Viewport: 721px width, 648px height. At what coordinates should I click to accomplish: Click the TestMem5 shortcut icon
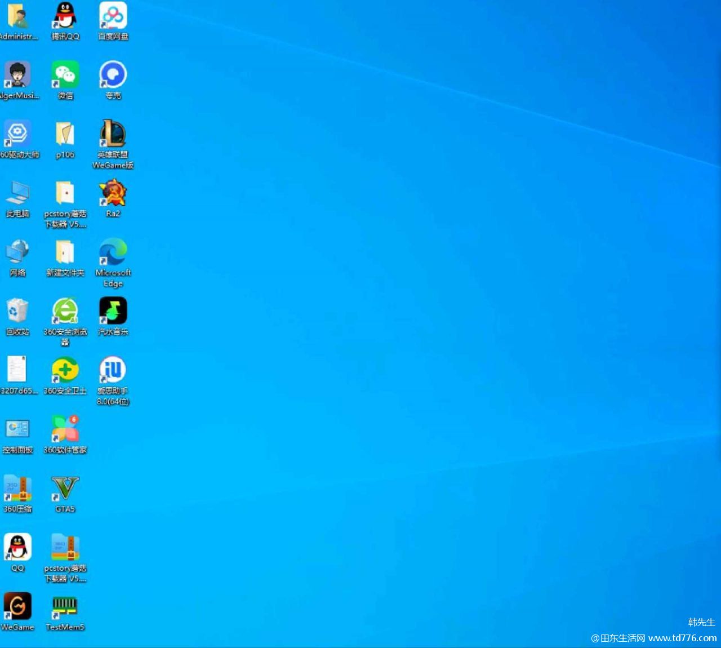(x=65, y=607)
